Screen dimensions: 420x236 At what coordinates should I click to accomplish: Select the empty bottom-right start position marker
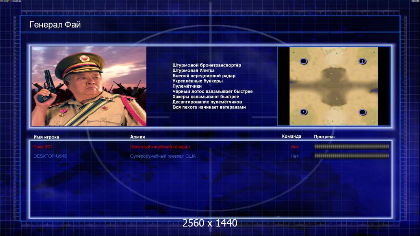362,112
